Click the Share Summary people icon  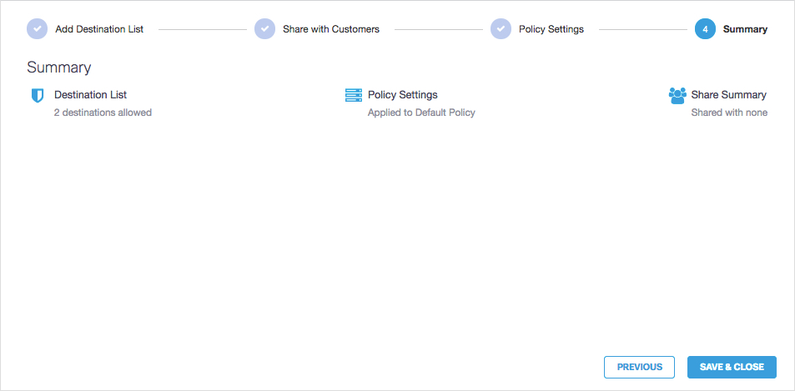coord(677,95)
